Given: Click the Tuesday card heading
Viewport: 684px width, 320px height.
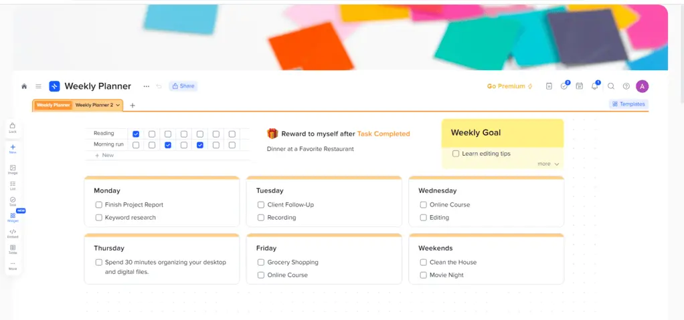Looking at the screenshot, I should (270, 190).
